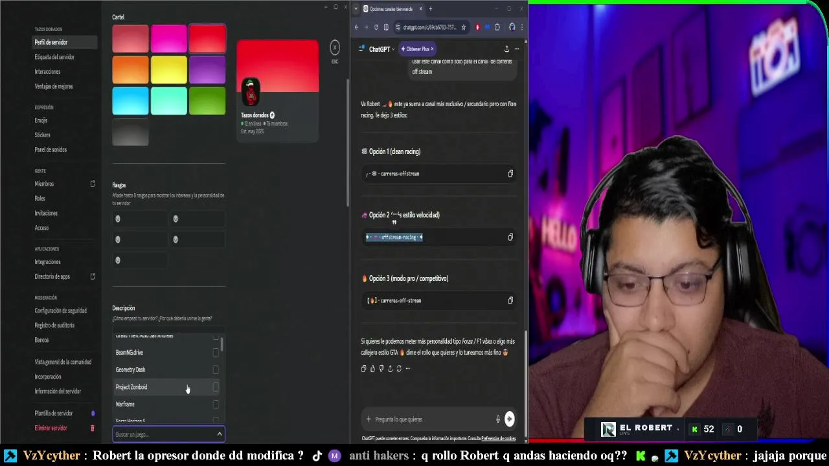Select the Opciones canales bienvenida tab
Screen dimensions: 829x466
392,9
